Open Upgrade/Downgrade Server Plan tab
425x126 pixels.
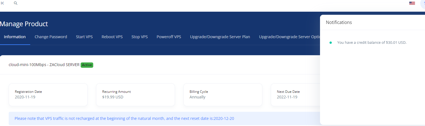(x=220, y=37)
